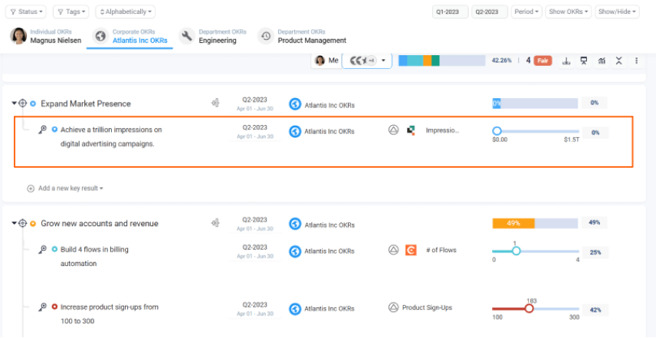Click the flows slider handle at 1
This screenshot has height=338, width=656.
[x=517, y=251]
